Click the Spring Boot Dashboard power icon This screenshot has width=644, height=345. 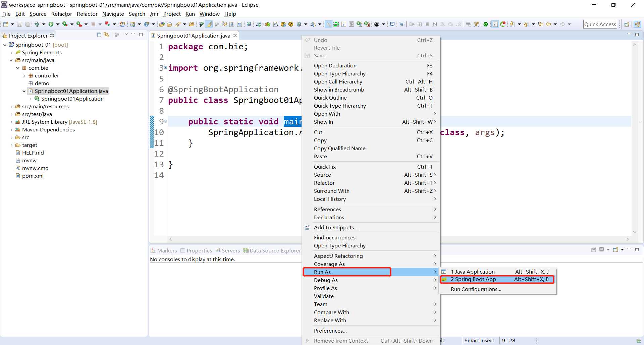486,24
